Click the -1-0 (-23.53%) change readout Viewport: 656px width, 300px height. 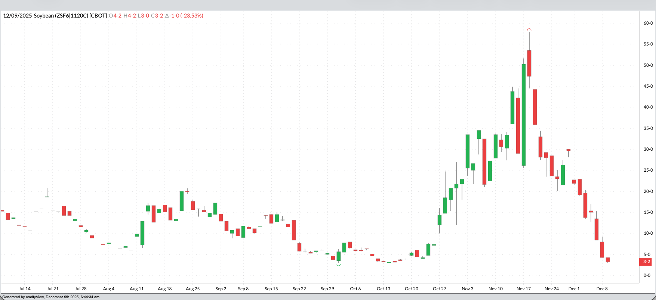(184, 16)
